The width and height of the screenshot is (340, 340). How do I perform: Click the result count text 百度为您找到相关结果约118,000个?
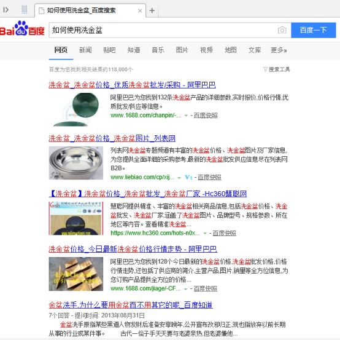tap(91, 69)
